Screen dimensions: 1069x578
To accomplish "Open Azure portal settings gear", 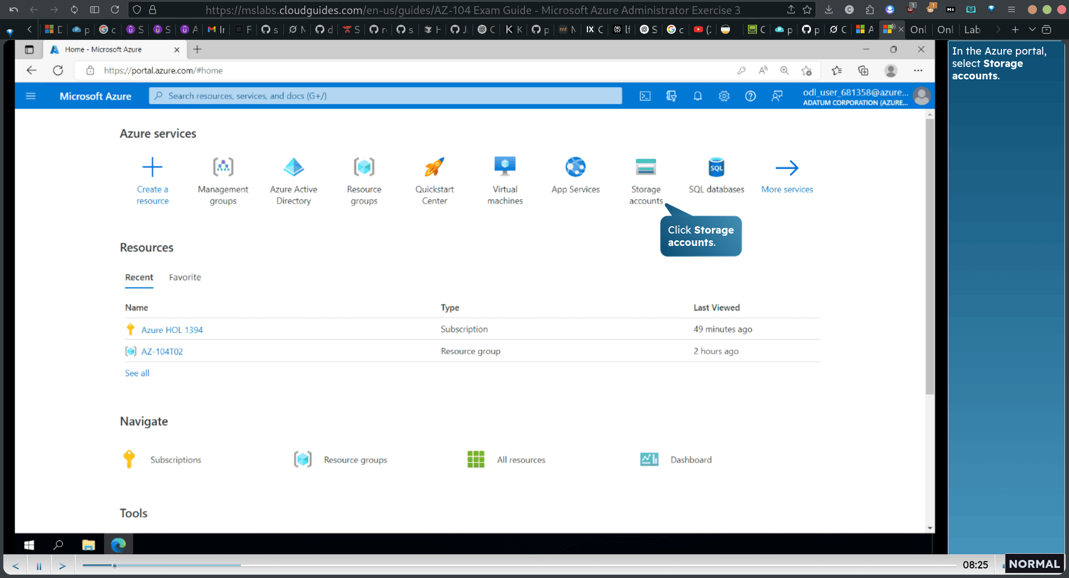I will 724,96.
